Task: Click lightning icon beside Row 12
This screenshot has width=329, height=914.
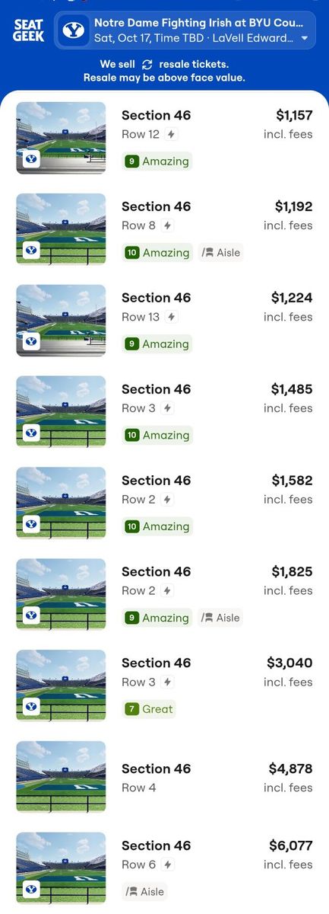Action: pos(171,134)
